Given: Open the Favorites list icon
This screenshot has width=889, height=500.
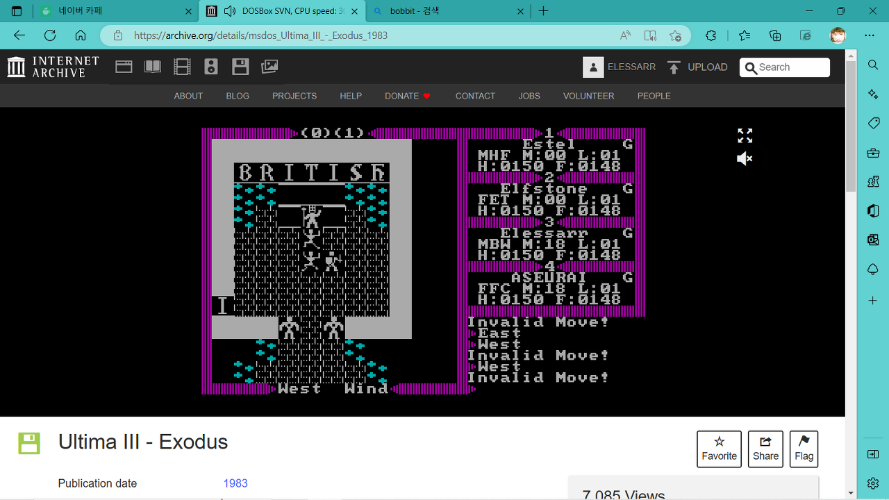Looking at the screenshot, I should pos(745,35).
